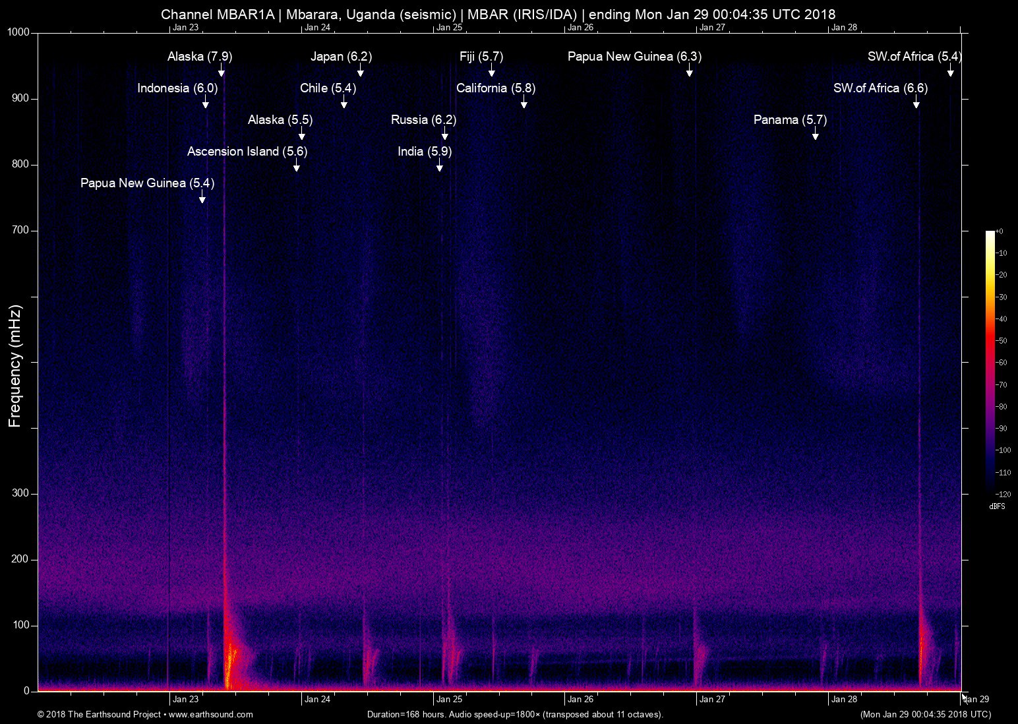The height and width of the screenshot is (724, 1018).
Task: Click the Earthsound Project copyright text
Action: pos(99,714)
